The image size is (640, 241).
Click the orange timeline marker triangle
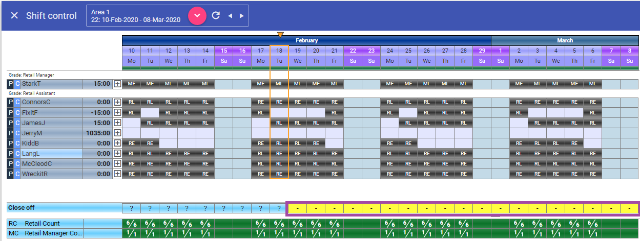pyautogui.click(x=280, y=34)
